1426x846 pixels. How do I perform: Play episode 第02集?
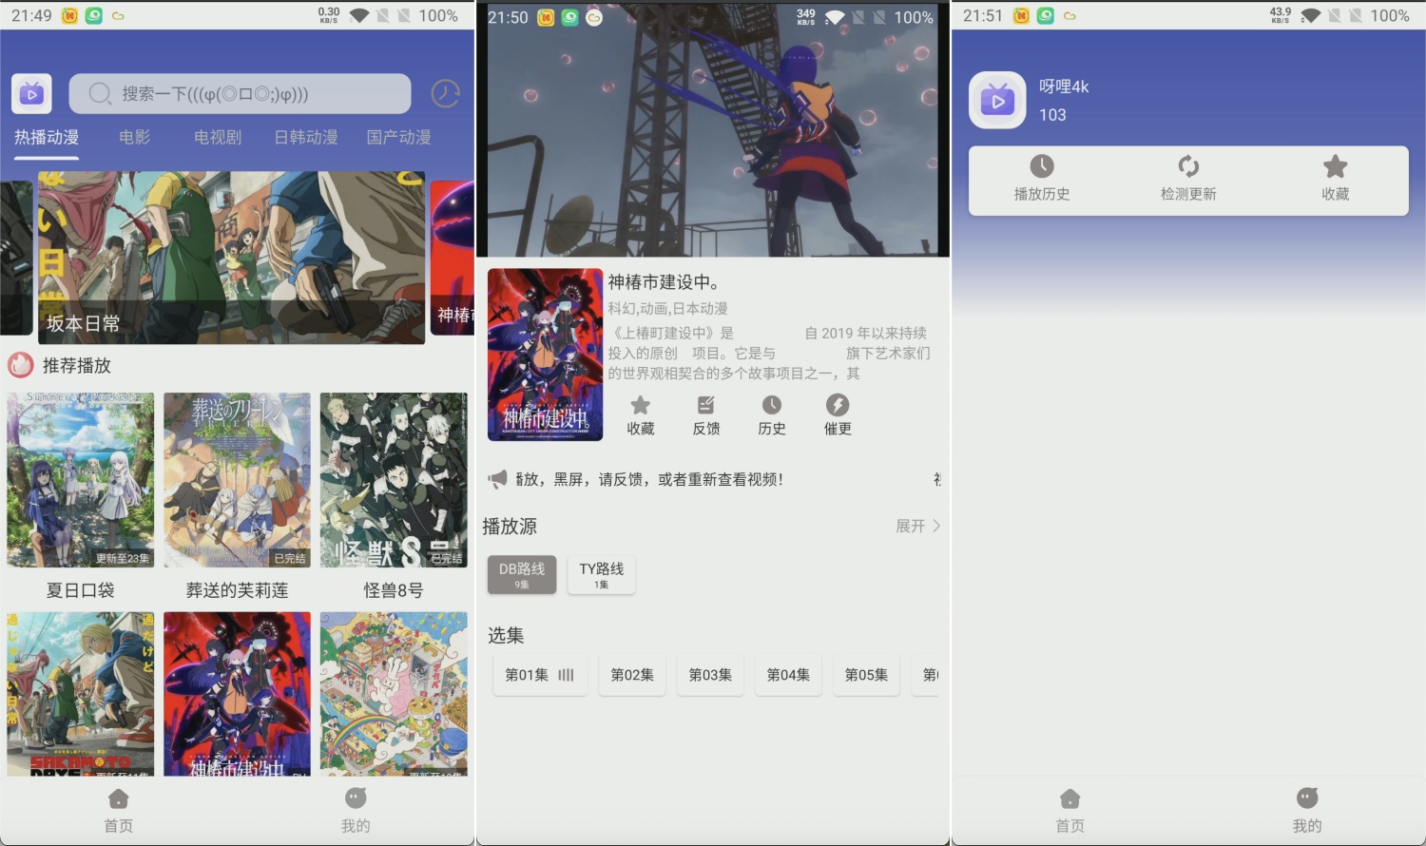coord(632,675)
